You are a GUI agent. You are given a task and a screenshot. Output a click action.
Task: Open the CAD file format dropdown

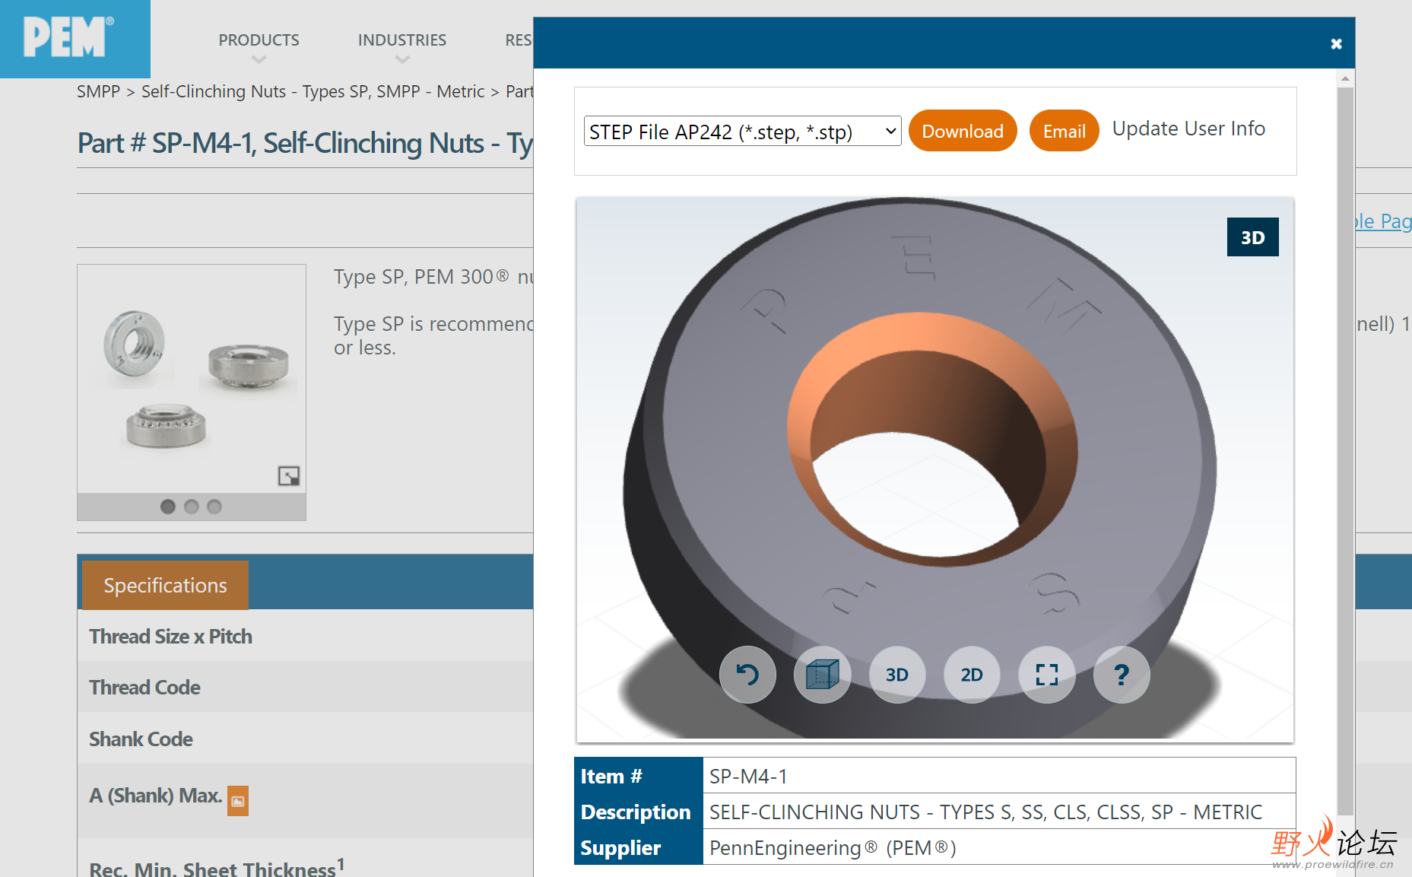coord(742,132)
